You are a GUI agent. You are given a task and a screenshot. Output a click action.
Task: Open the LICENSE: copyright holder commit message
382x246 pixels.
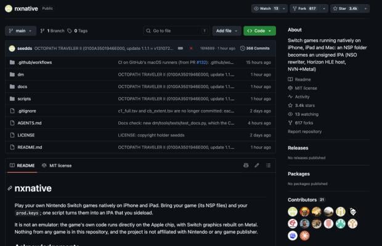(x=151, y=135)
